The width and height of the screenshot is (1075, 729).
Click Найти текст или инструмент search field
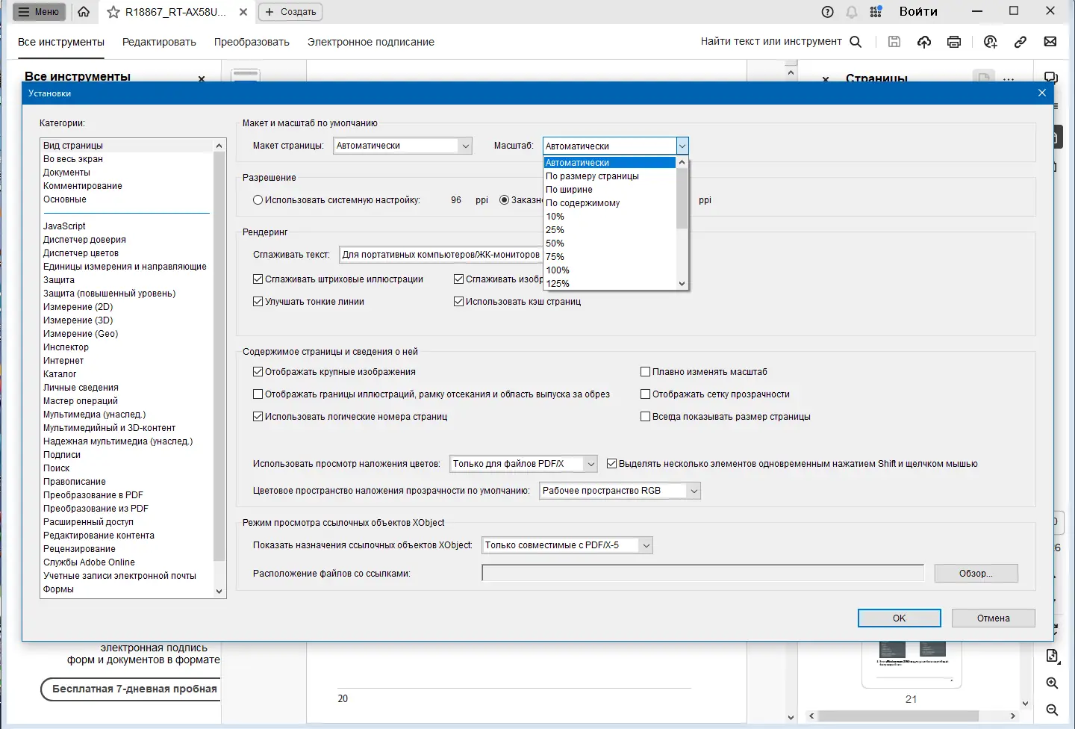click(771, 42)
